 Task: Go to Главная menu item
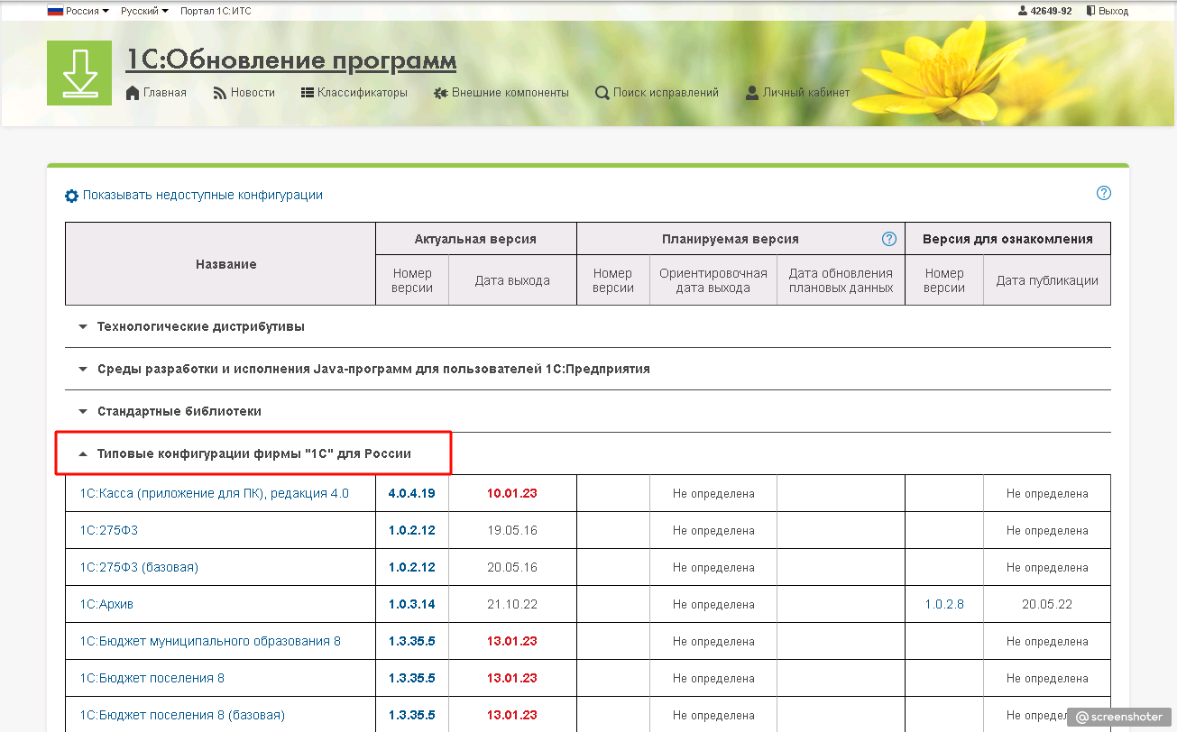(x=165, y=93)
